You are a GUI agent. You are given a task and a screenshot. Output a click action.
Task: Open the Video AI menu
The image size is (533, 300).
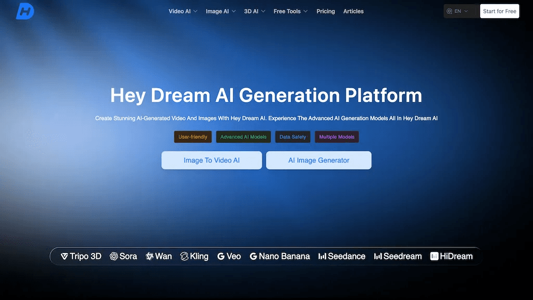pyautogui.click(x=183, y=11)
